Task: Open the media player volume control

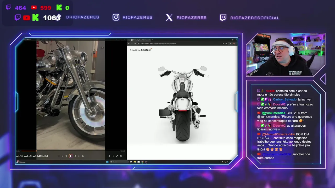Action: (x=113, y=156)
